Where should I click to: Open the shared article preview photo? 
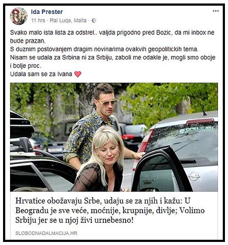(x=114, y=137)
